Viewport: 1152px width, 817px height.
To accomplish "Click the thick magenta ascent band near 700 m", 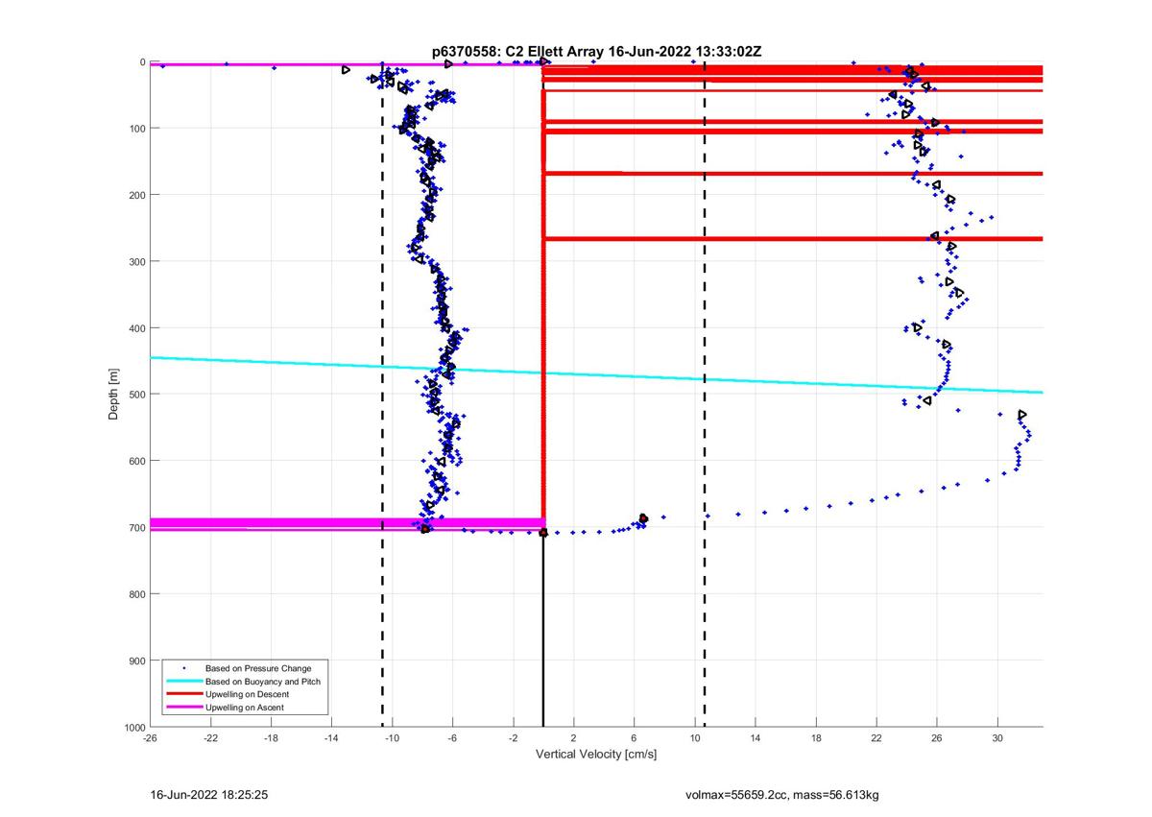I will [347, 523].
